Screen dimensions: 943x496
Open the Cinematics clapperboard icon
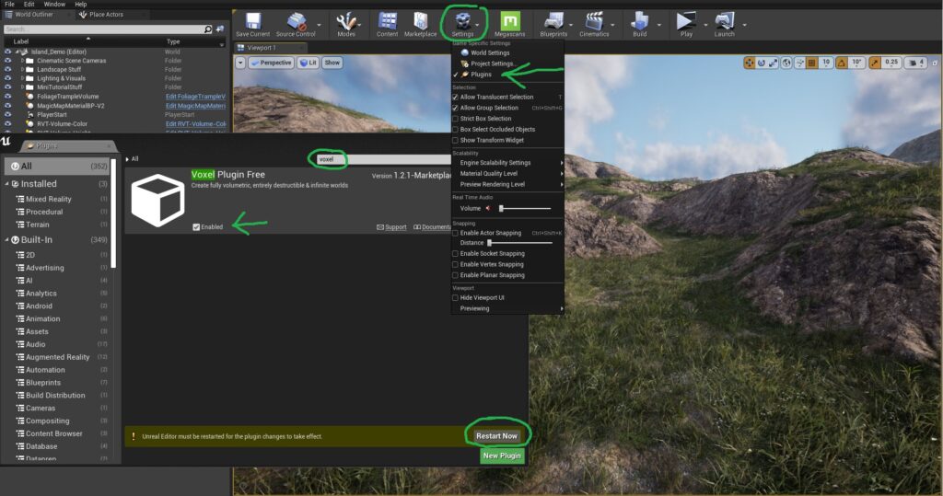[x=594, y=22]
